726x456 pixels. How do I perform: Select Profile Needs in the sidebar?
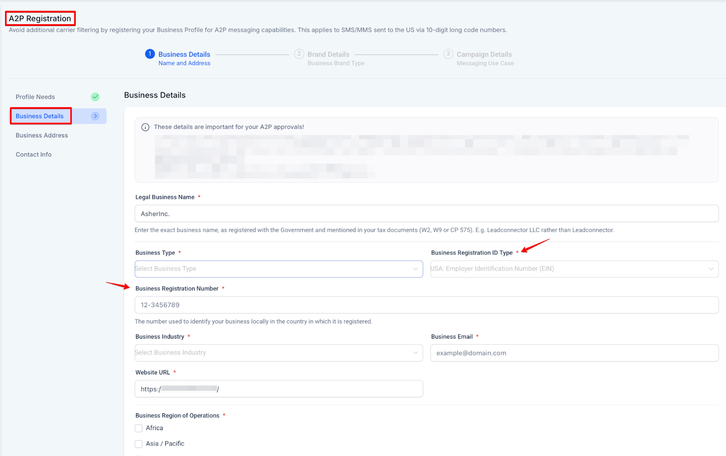pos(35,97)
